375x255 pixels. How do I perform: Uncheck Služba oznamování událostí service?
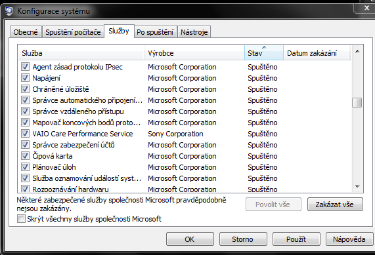[x=25, y=178]
